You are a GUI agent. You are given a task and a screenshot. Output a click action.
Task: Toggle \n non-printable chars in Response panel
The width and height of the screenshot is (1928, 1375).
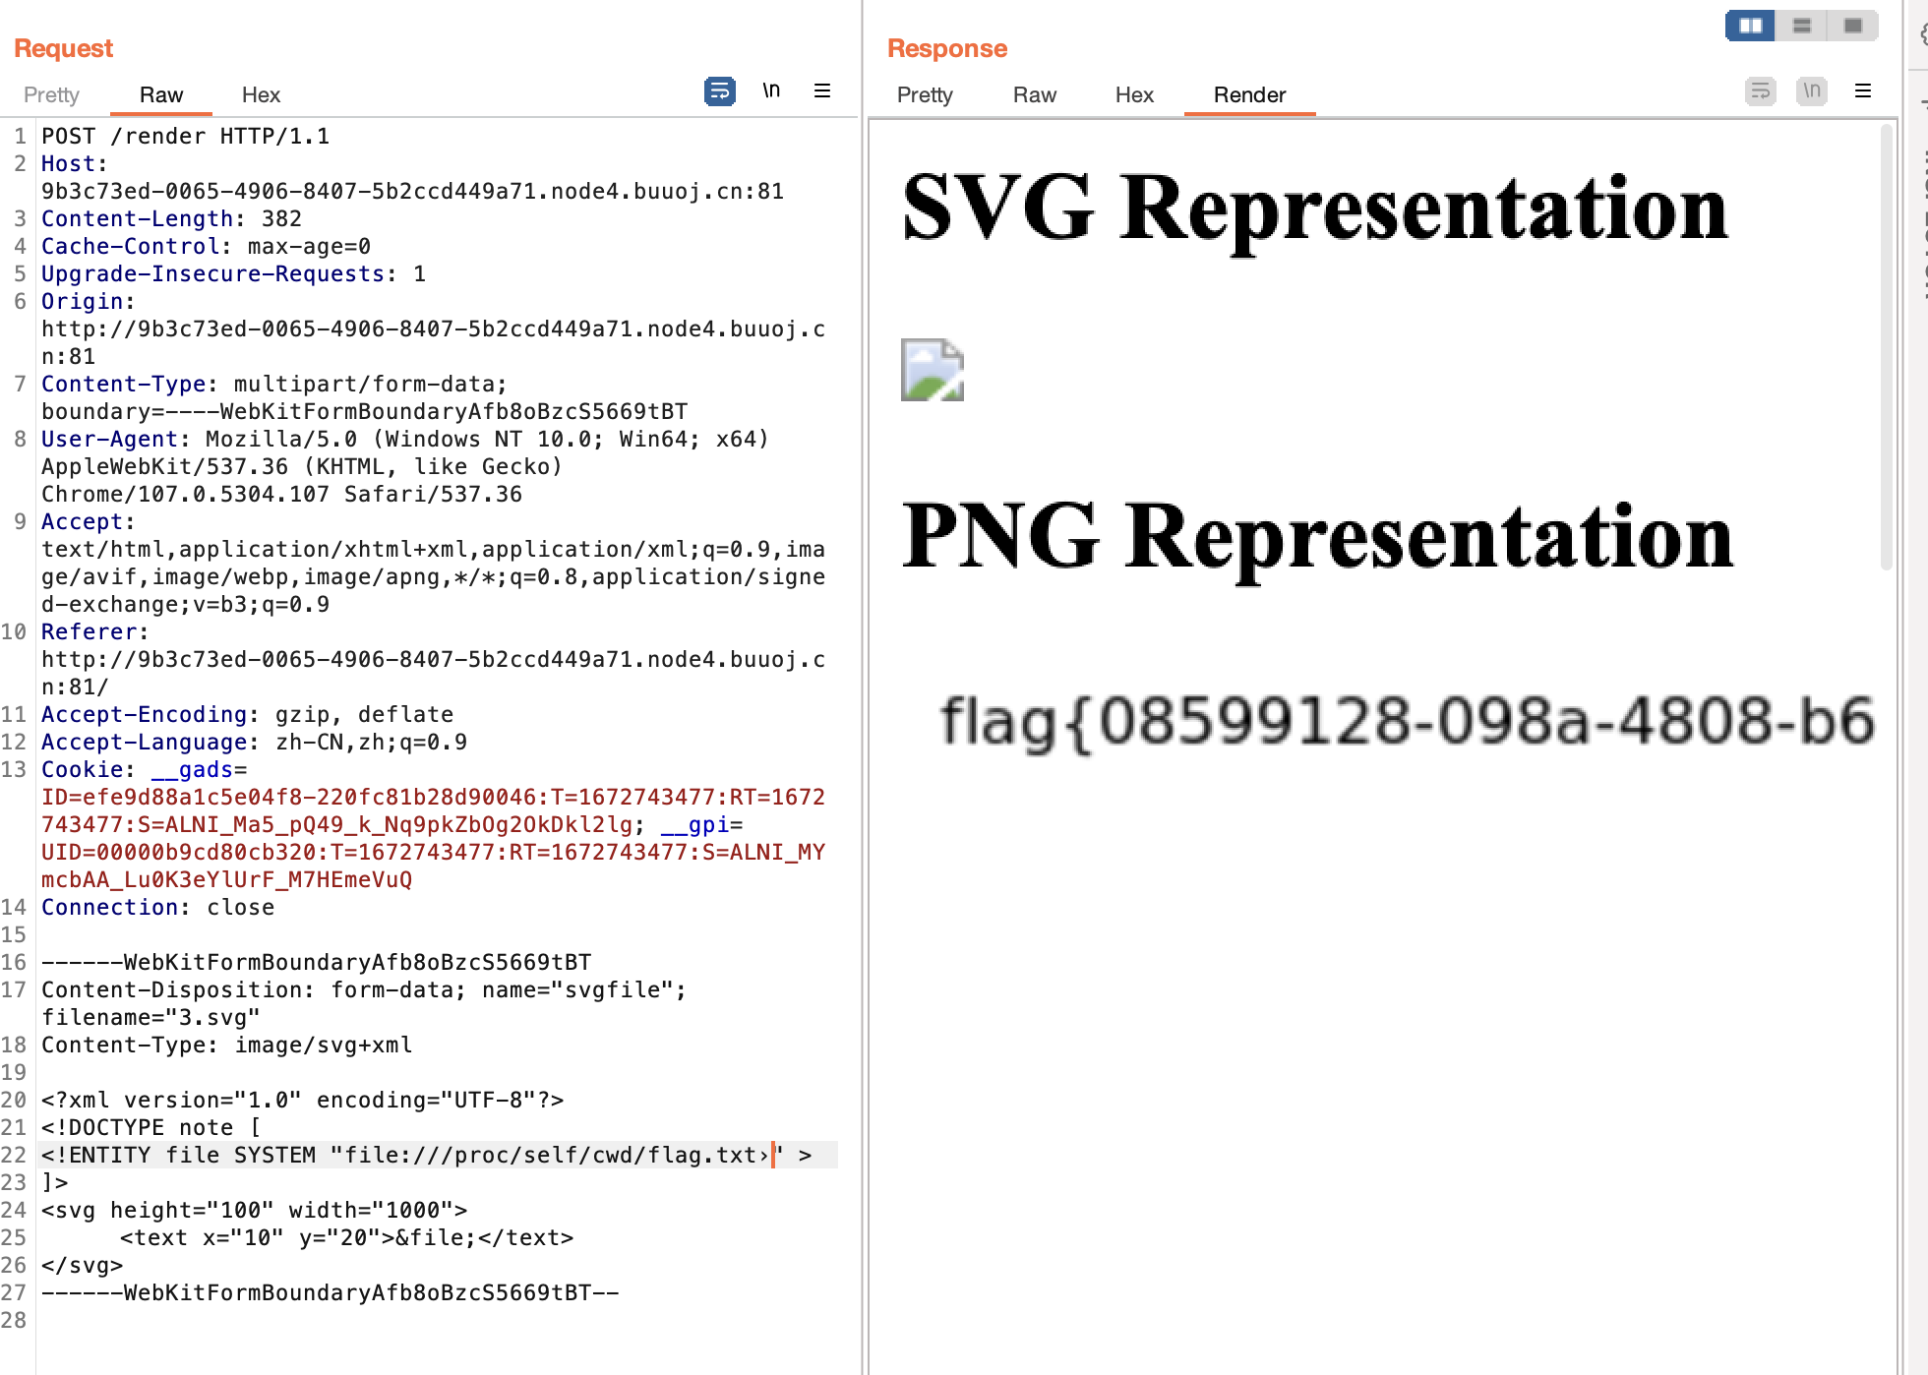1812,91
